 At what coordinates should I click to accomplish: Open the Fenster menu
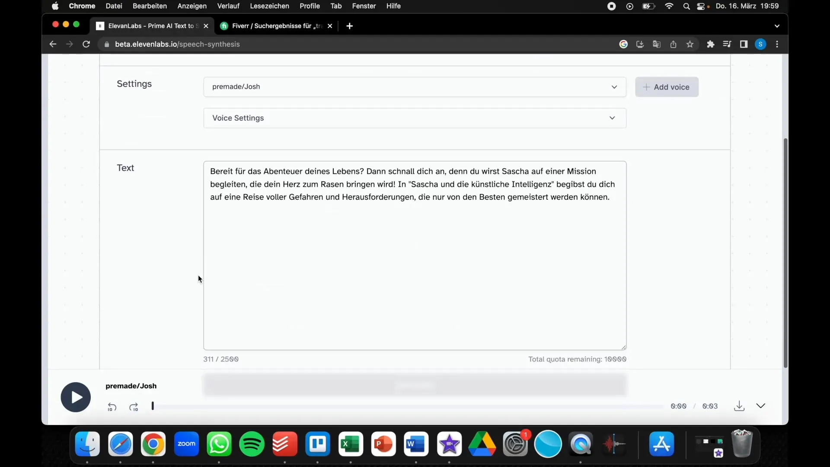[x=364, y=6]
